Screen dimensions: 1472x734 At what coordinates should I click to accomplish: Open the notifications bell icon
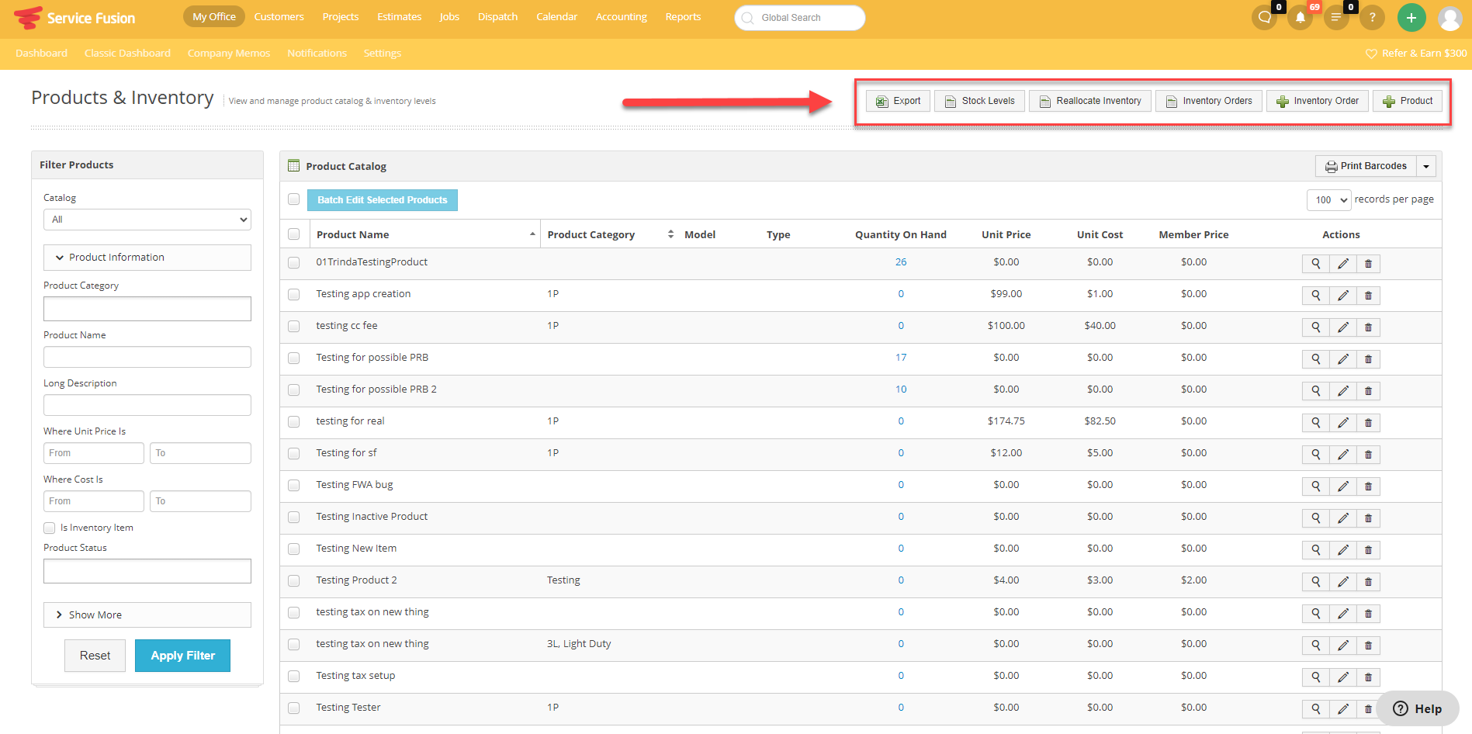(x=1300, y=18)
